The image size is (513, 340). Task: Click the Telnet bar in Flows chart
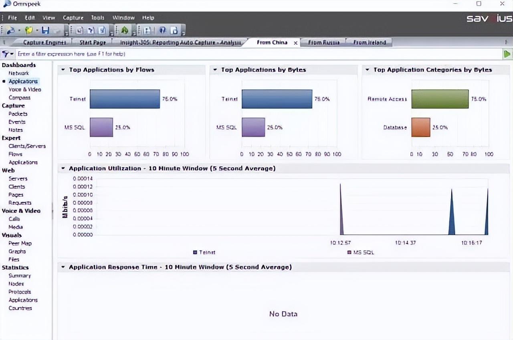pyautogui.click(x=125, y=99)
